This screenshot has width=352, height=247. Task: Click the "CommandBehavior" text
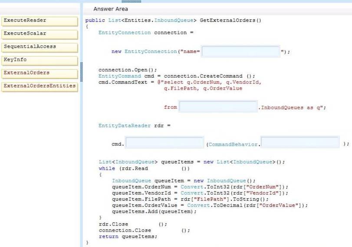[x=233, y=144]
